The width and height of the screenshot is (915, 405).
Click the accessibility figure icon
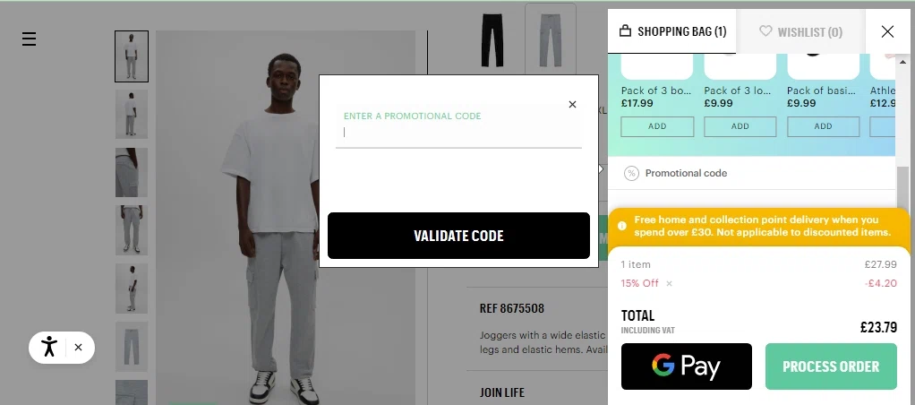(49, 347)
